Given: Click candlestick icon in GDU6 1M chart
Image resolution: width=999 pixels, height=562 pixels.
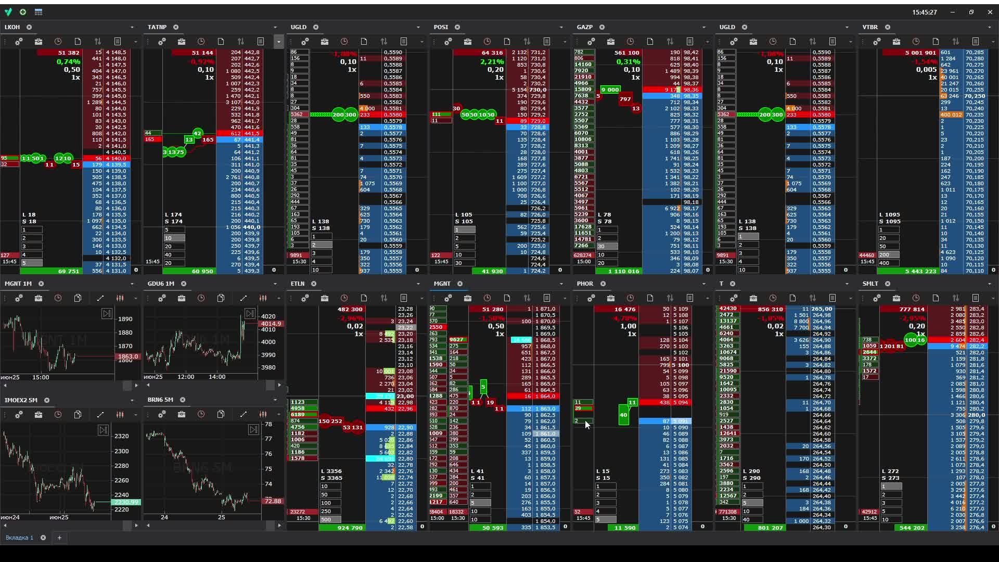Looking at the screenshot, I should (263, 298).
